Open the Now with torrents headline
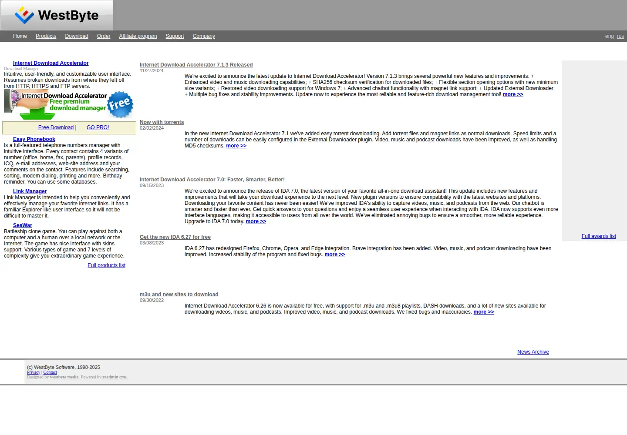627x435 pixels. click(x=162, y=122)
